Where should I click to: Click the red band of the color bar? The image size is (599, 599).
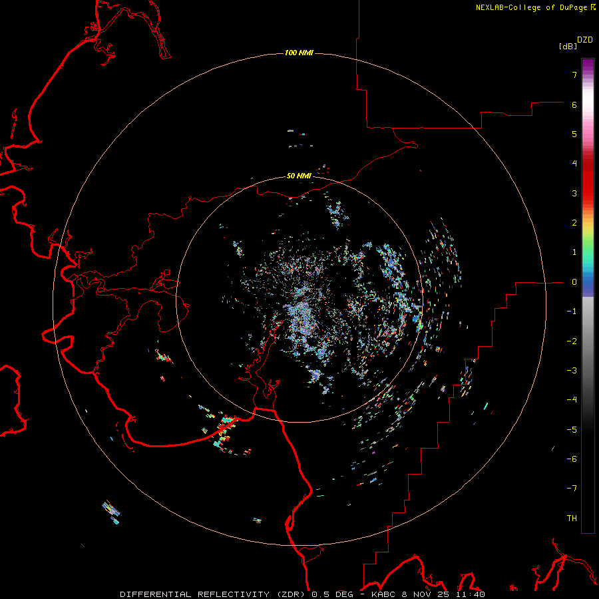click(x=588, y=178)
